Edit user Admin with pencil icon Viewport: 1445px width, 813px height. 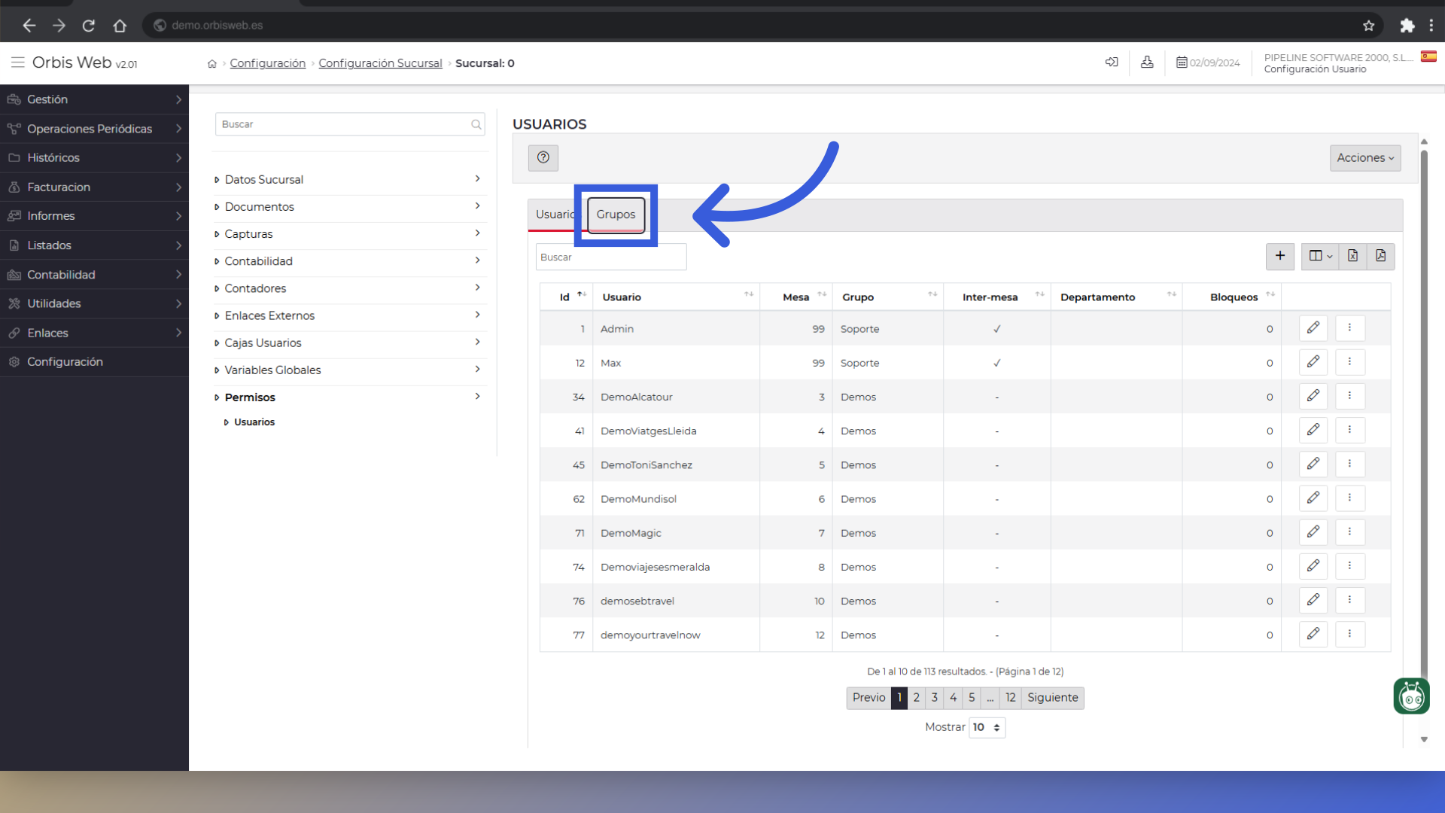click(1313, 328)
